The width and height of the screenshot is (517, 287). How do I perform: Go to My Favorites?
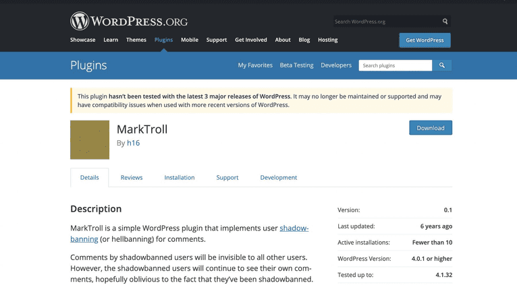pyautogui.click(x=255, y=65)
